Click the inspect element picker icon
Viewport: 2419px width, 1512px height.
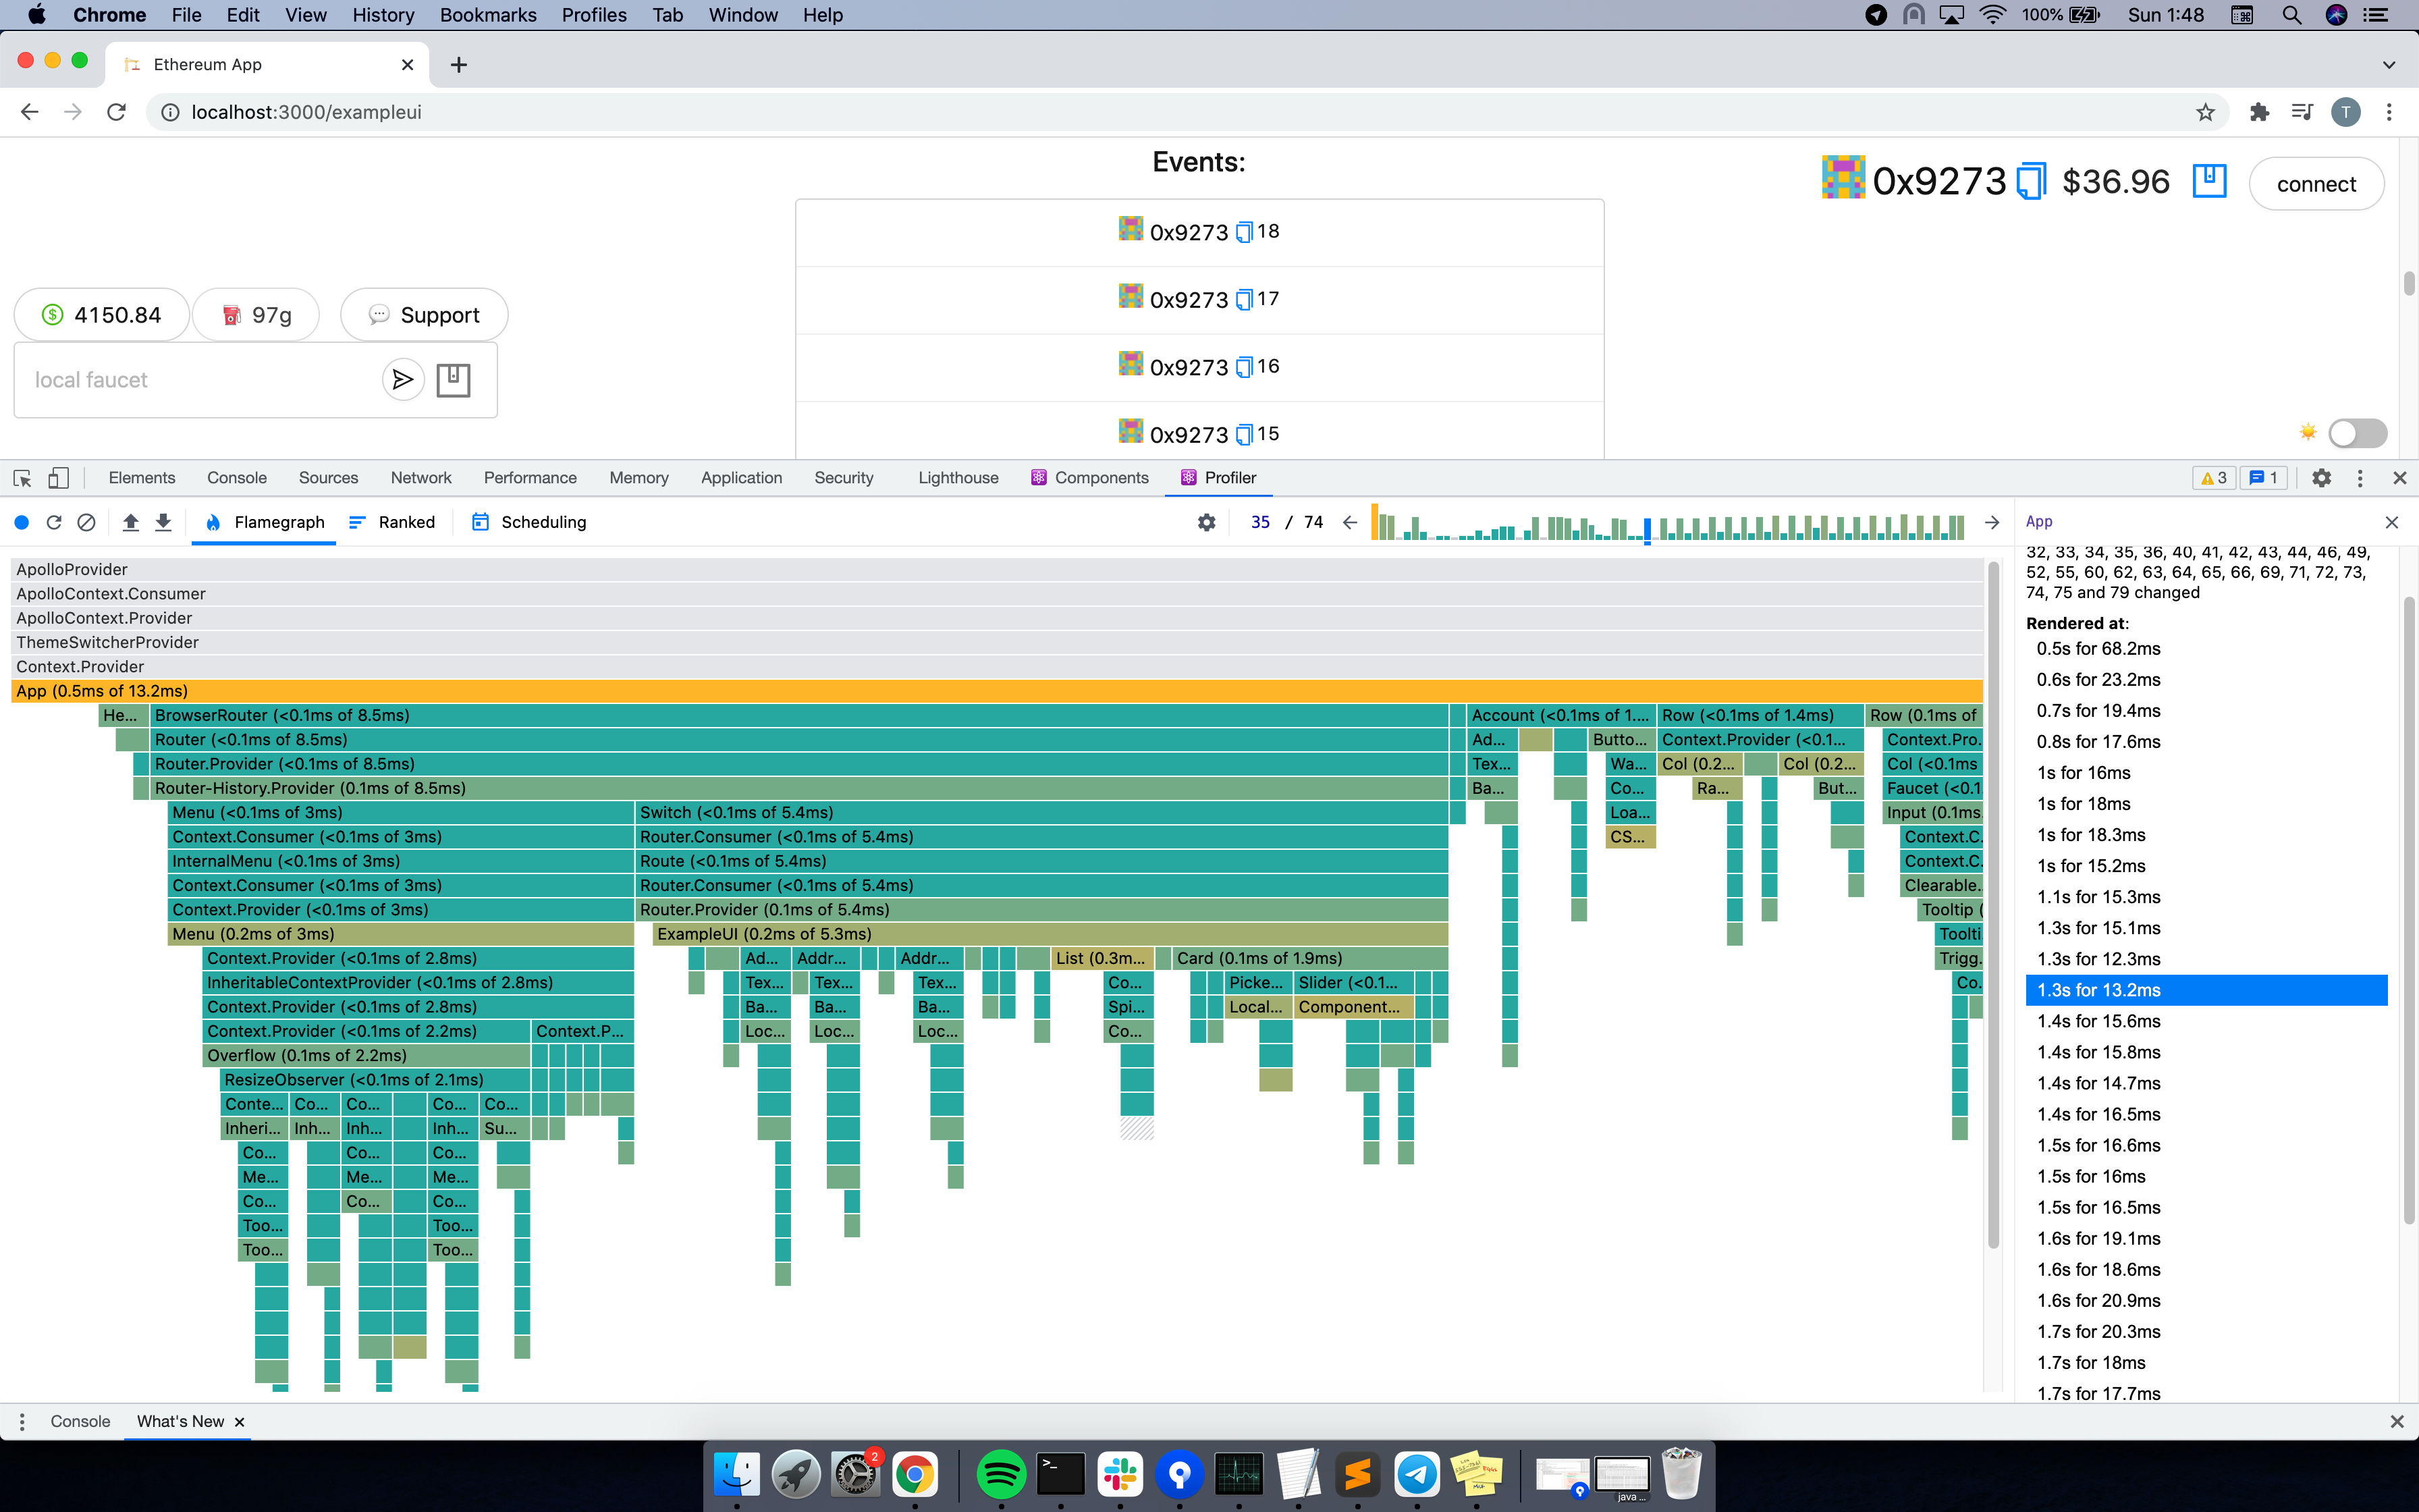click(22, 478)
